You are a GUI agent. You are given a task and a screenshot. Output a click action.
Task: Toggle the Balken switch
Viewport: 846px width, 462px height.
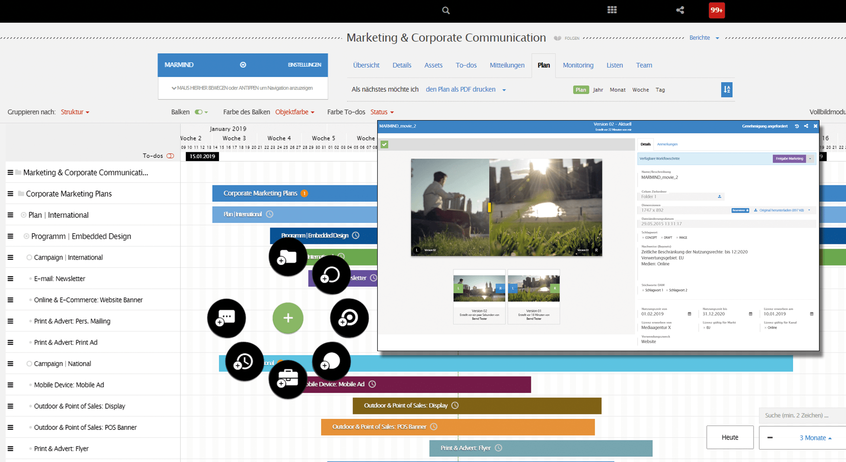[x=199, y=112]
